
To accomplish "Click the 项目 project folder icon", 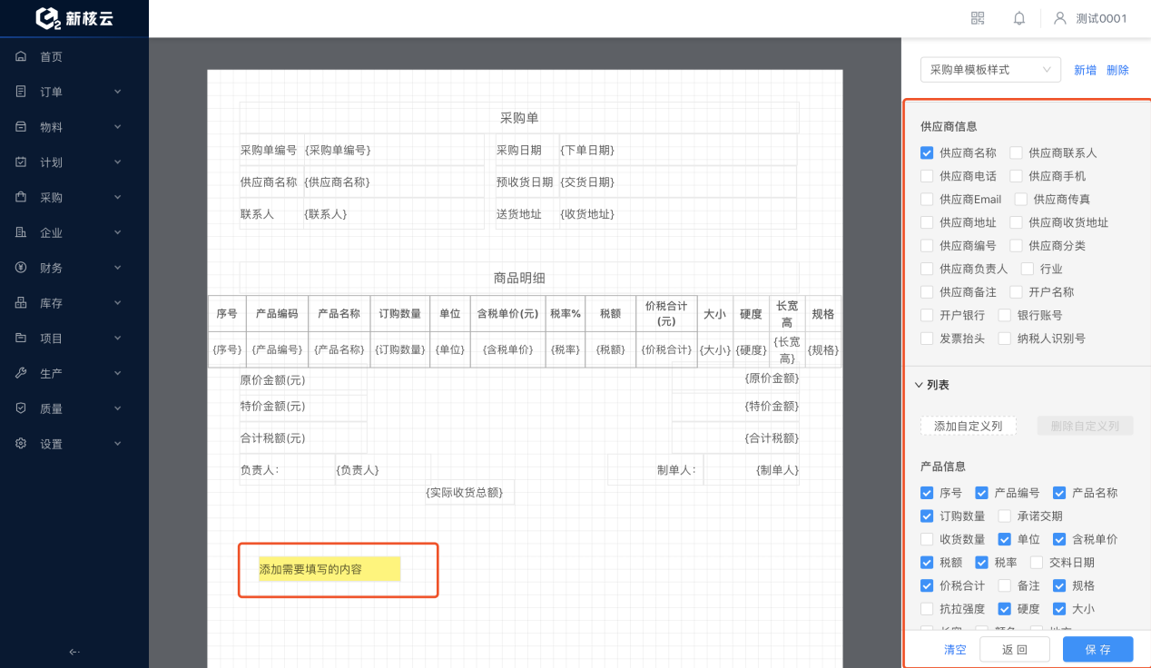I will click(x=21, y=338).
